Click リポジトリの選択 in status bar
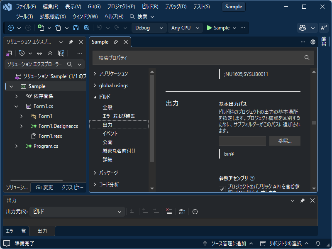 coord(284,244)
